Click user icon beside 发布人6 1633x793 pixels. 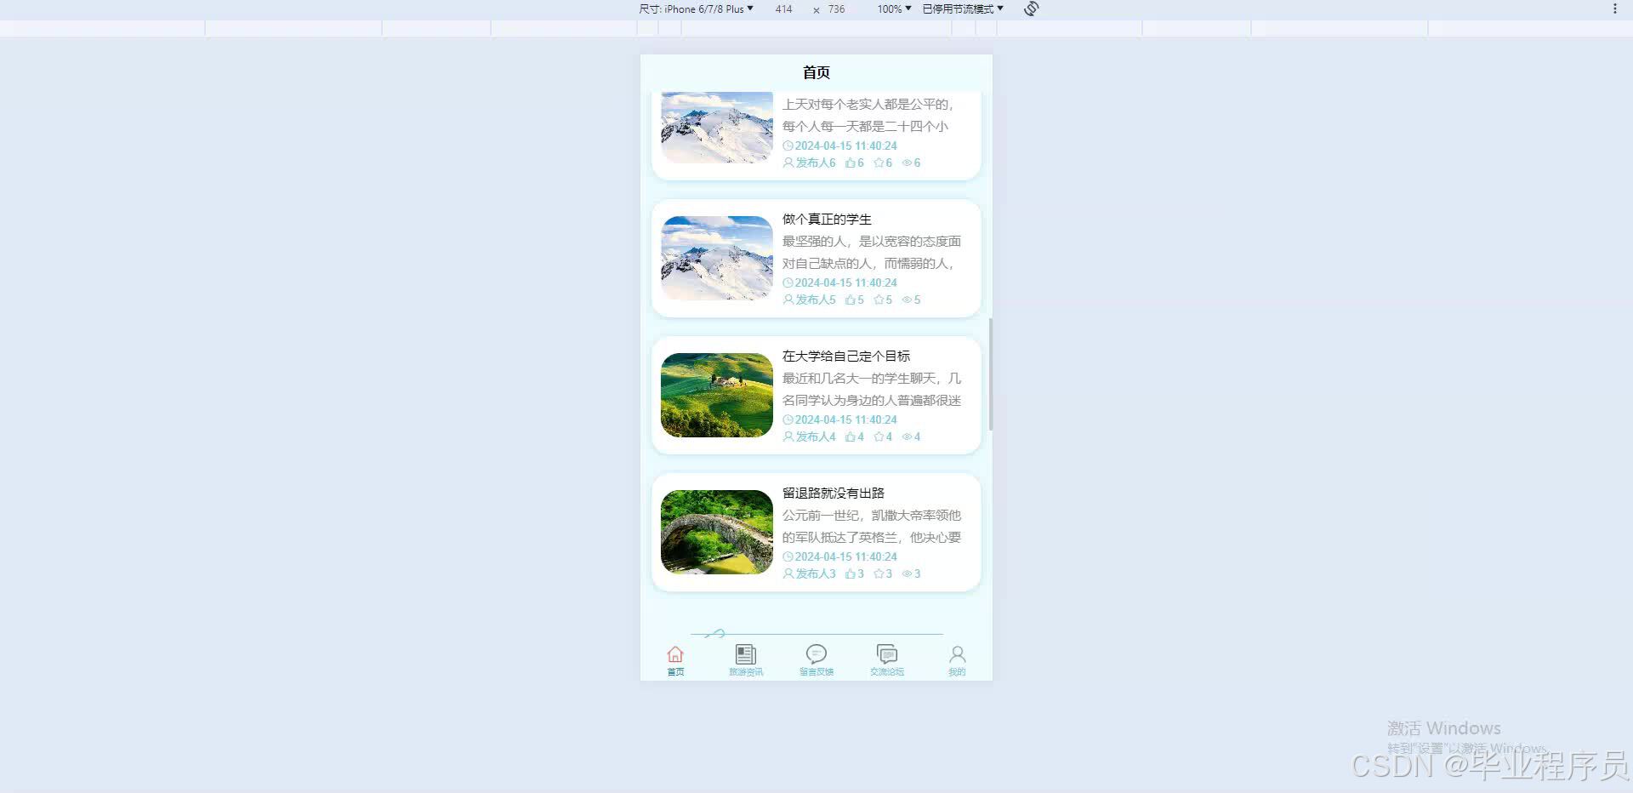pyautogui.click(x=788, y=163)
